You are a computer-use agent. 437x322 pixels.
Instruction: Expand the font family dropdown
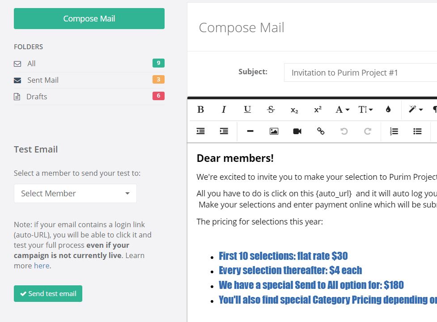[342, 110]
